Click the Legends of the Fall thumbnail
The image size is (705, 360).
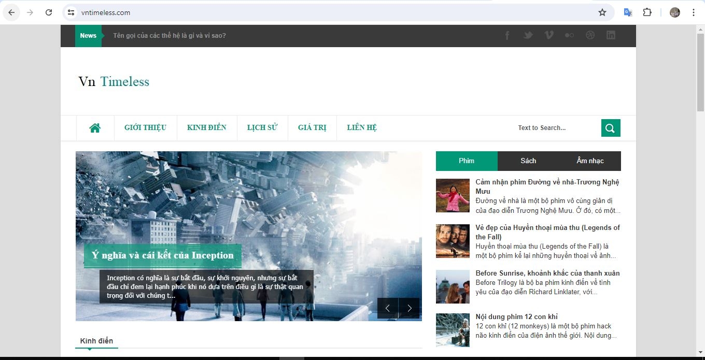[x=453, y=241]
